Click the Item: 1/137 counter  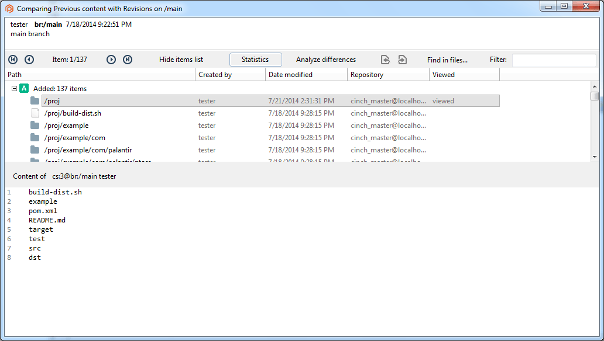point(70,60)
